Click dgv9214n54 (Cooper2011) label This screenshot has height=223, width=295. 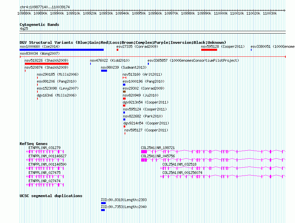[x=146, y=123]
